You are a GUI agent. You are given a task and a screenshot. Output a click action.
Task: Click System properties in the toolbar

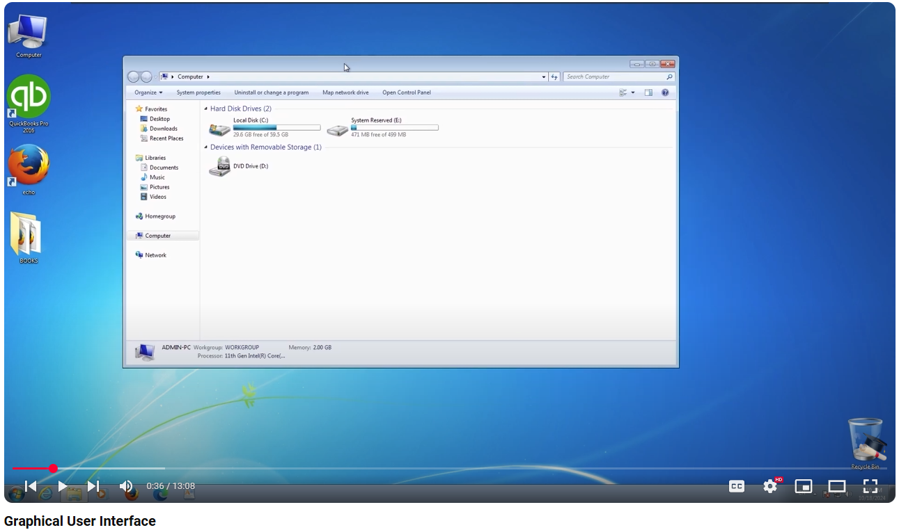click(x=198, y=93)
